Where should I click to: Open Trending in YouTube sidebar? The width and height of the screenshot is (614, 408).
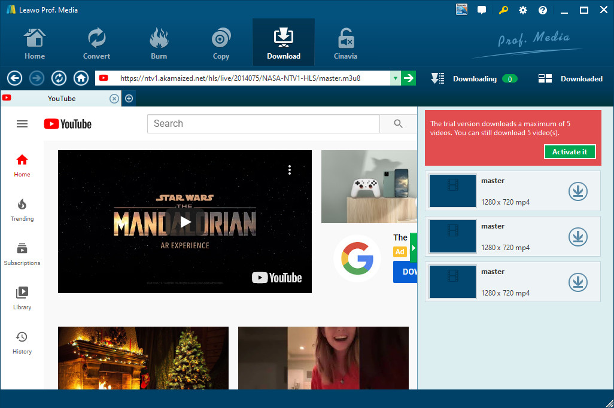(x=22, y=210)
